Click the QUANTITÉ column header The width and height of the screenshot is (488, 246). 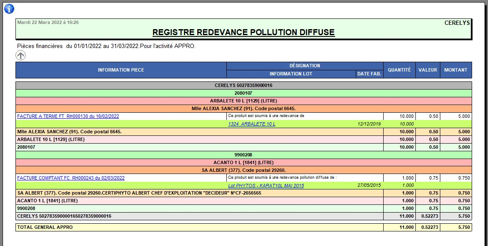399,70
